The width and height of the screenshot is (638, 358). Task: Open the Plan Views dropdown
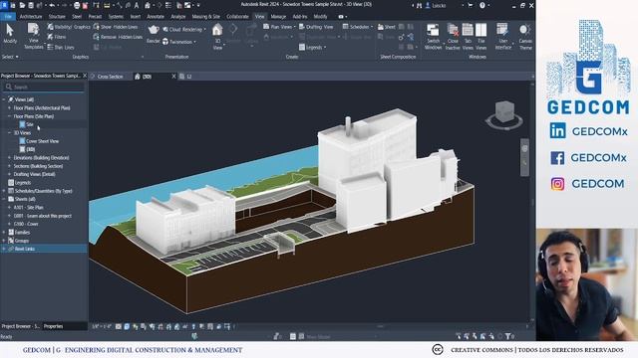pos(279,27)
